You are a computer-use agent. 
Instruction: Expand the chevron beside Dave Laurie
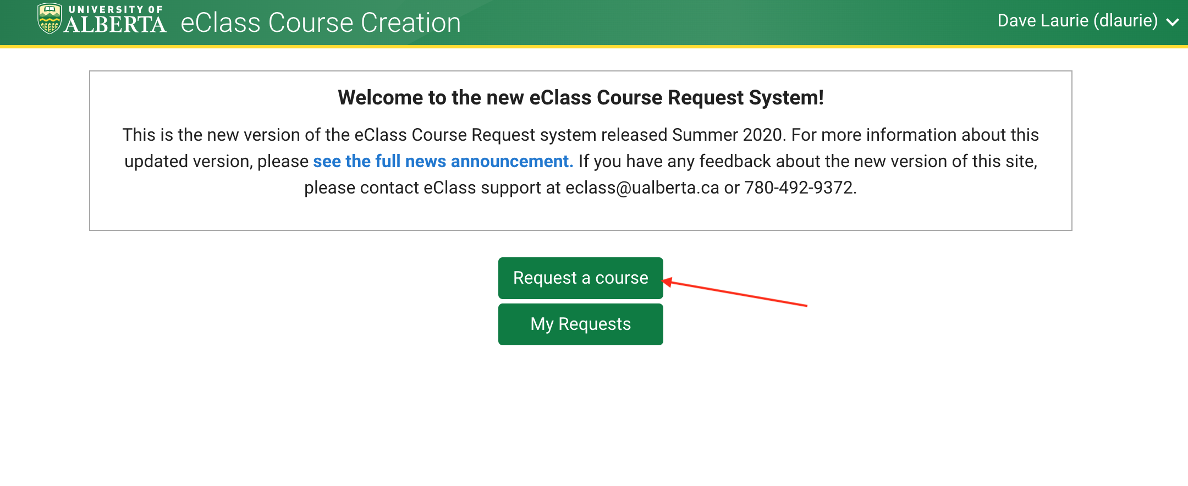pos(1172,22)
